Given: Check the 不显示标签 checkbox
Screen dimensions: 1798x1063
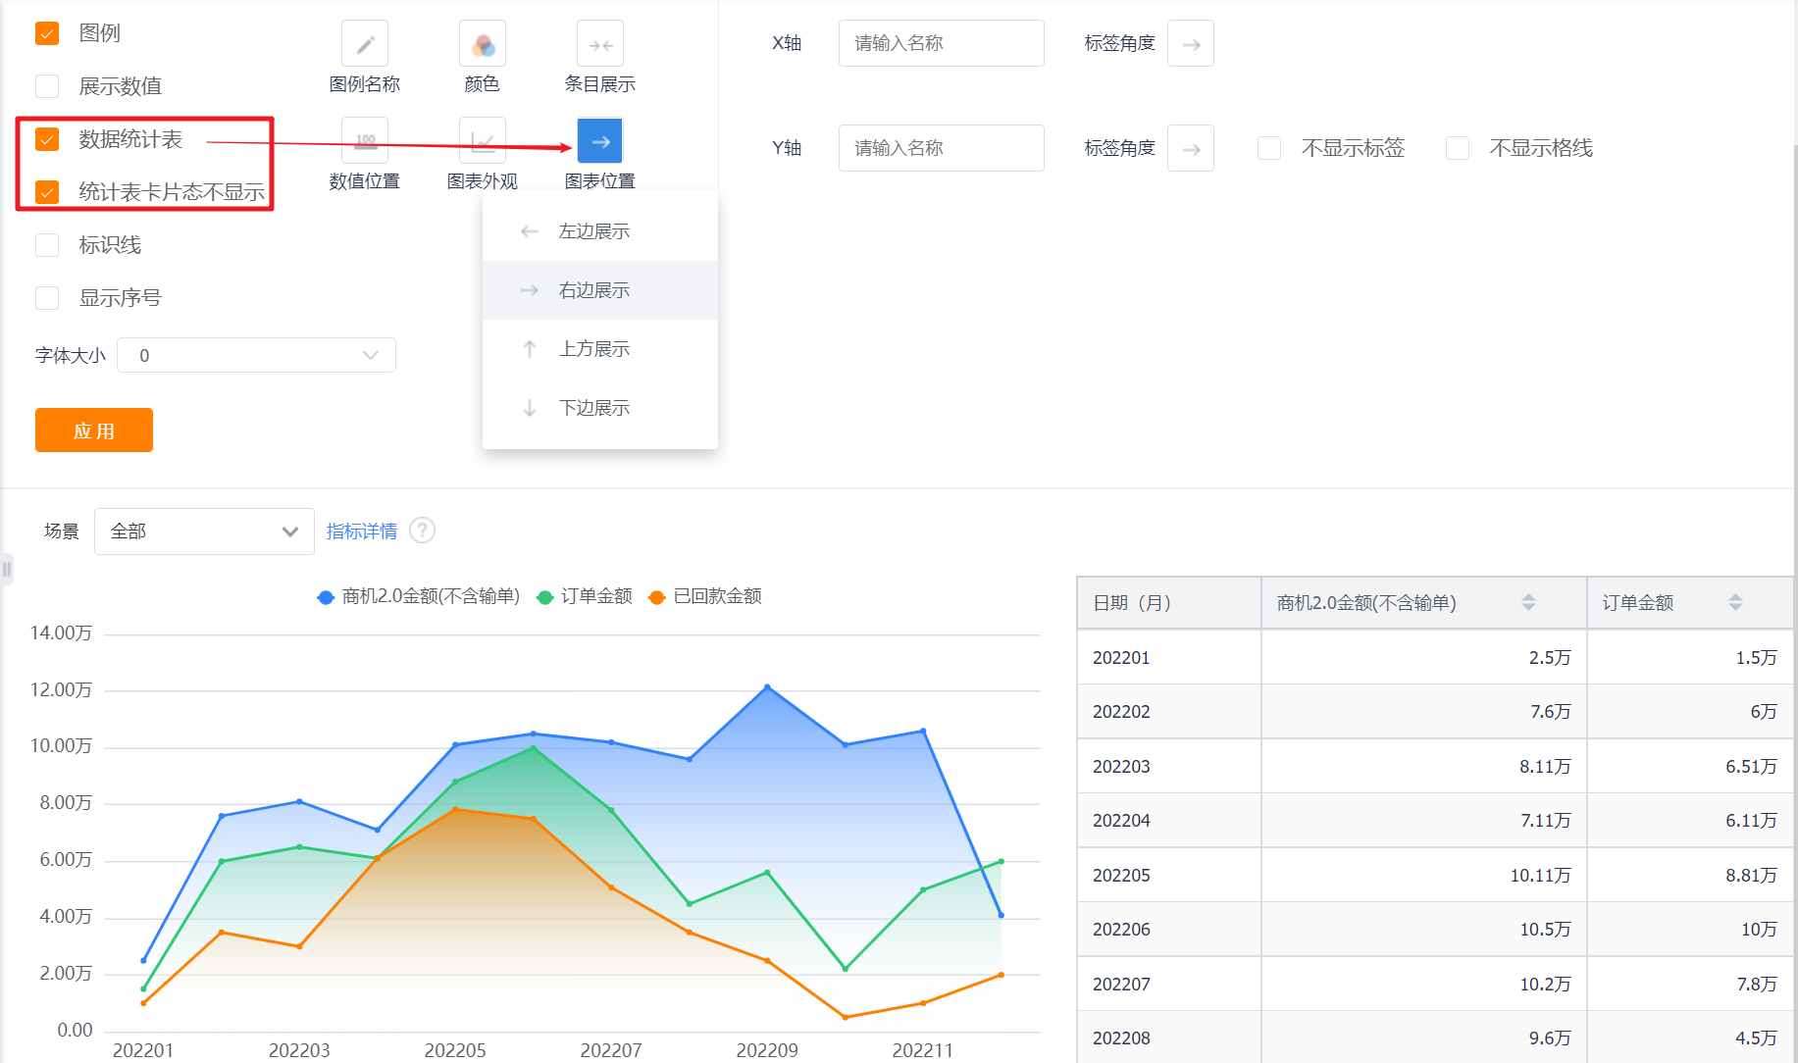Looking at the screenshot, I should coord(1269,148).
